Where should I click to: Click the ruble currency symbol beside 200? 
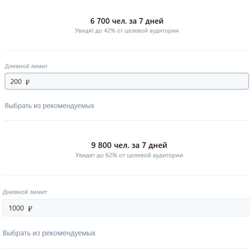(27, 82)
